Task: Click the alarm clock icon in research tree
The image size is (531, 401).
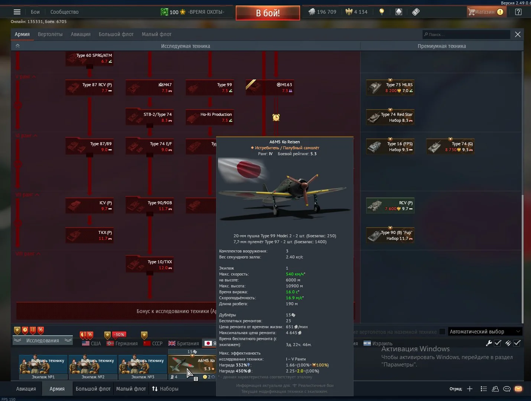Action: (x=276, y=117)
